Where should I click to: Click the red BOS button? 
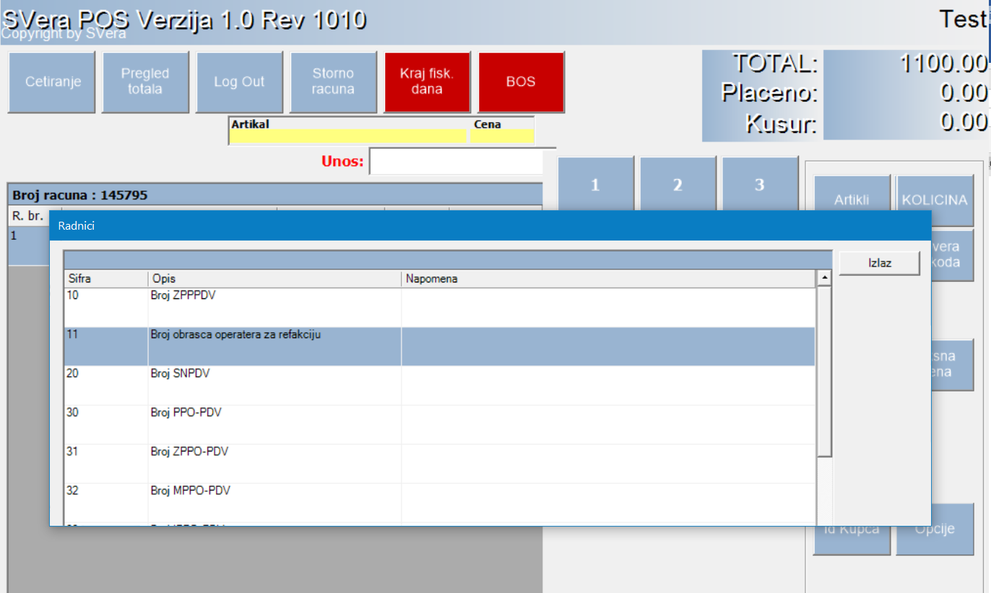pos(521,82)
